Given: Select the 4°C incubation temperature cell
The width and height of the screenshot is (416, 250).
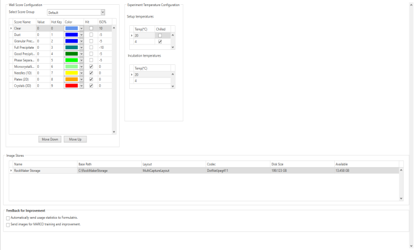Looking at the screenshot, I should click(150, 81).
